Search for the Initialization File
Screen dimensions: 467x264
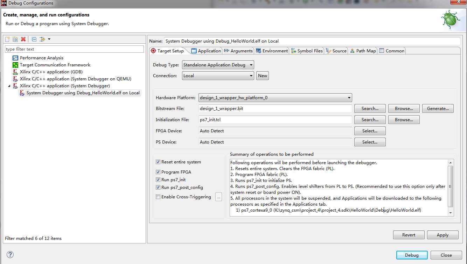click(370, 120)
